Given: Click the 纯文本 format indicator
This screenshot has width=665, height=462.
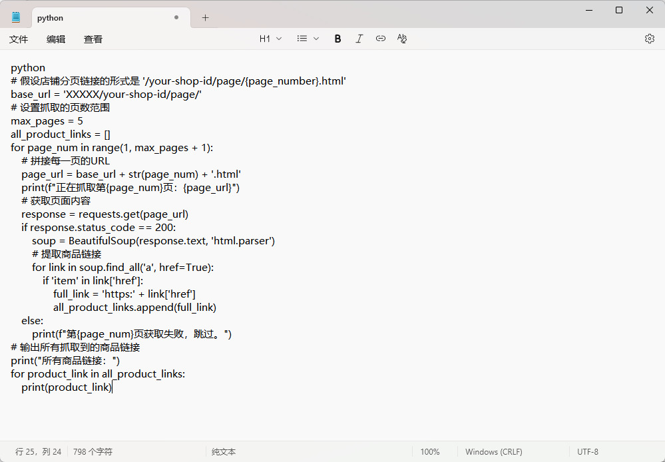Looking at the screenshot, I should [x=224, y=451].
